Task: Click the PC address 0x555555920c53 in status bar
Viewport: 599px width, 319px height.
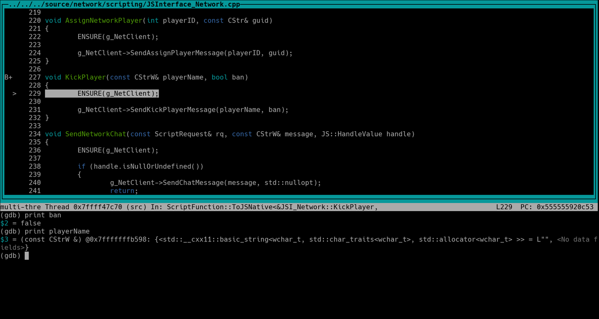Action: tap(565, 207)
